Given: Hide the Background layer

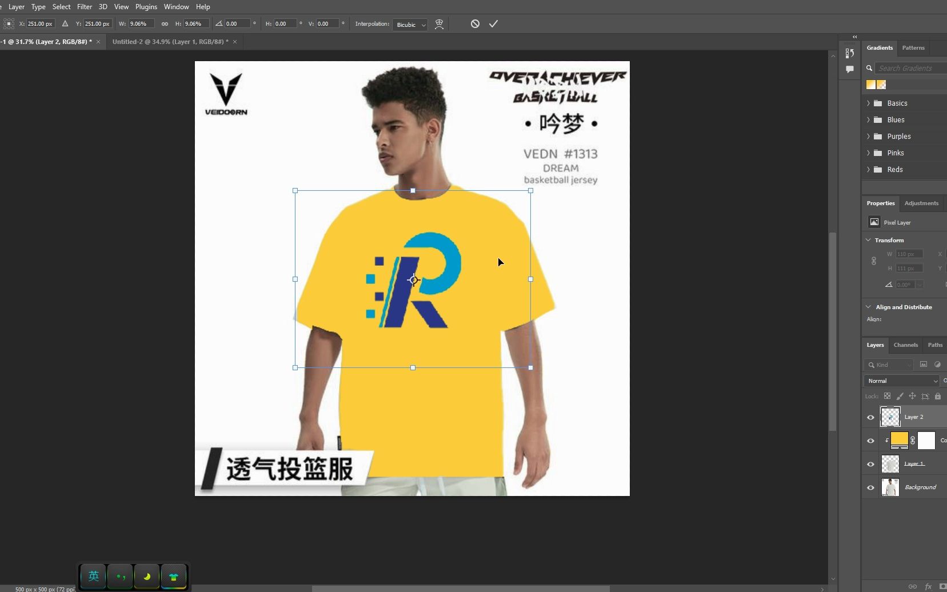Looking at the screenshot, I should tap(870, 487).
